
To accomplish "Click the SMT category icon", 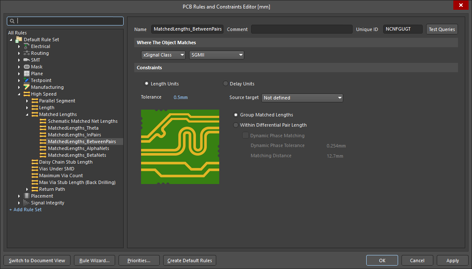I will point(26,60).
